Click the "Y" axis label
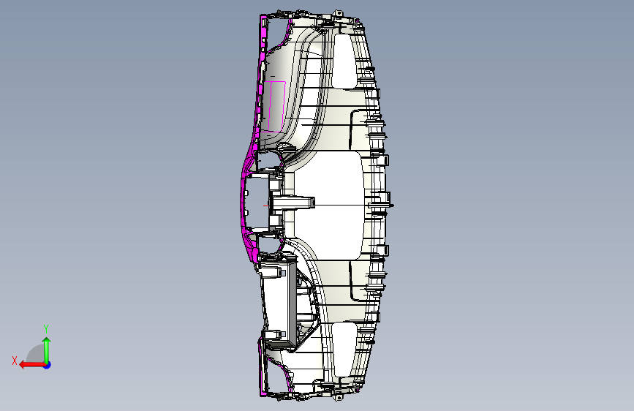 [46, 329]
